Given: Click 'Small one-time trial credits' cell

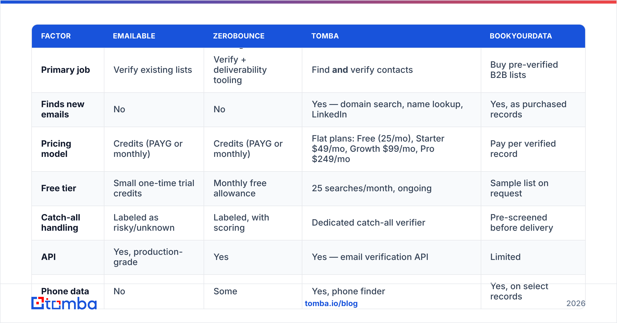Looking at the screenshot, I should coord(154,188).
